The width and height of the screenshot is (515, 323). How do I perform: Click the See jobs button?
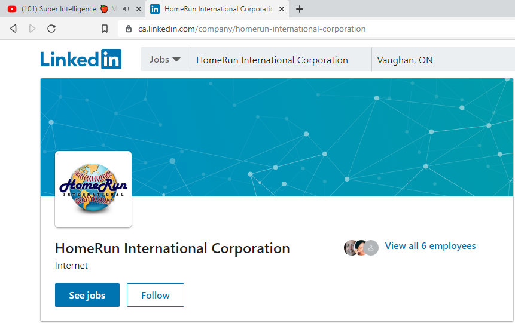pos(87,295)
